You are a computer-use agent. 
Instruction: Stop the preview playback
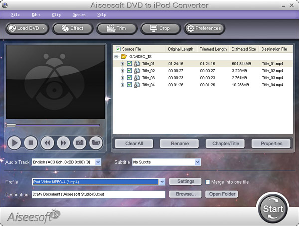tap(31, 143)
